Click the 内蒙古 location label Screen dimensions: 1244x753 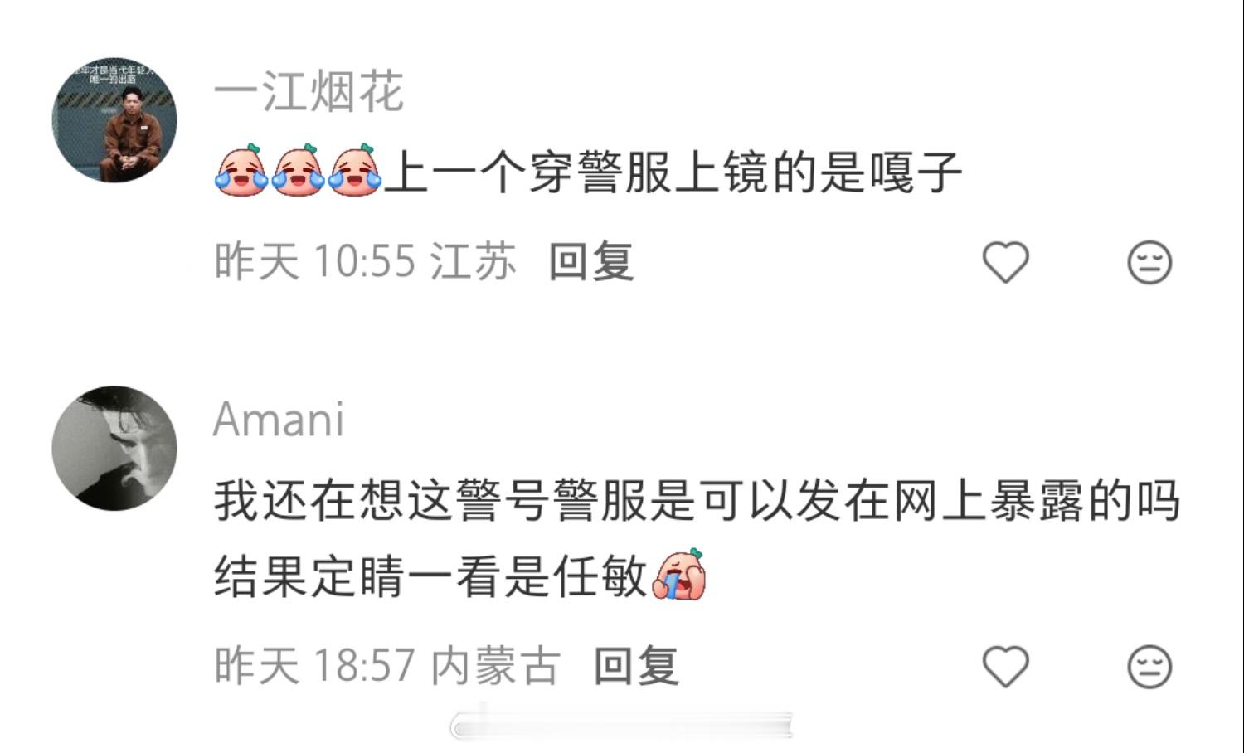point(496,666)
